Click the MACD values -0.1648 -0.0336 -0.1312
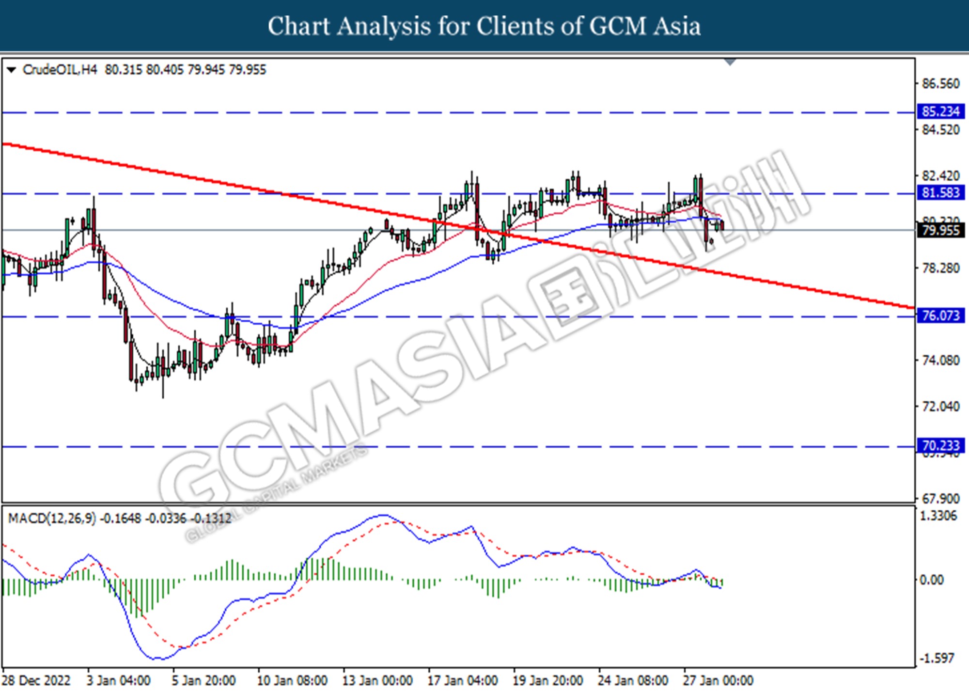 [166, 519]
